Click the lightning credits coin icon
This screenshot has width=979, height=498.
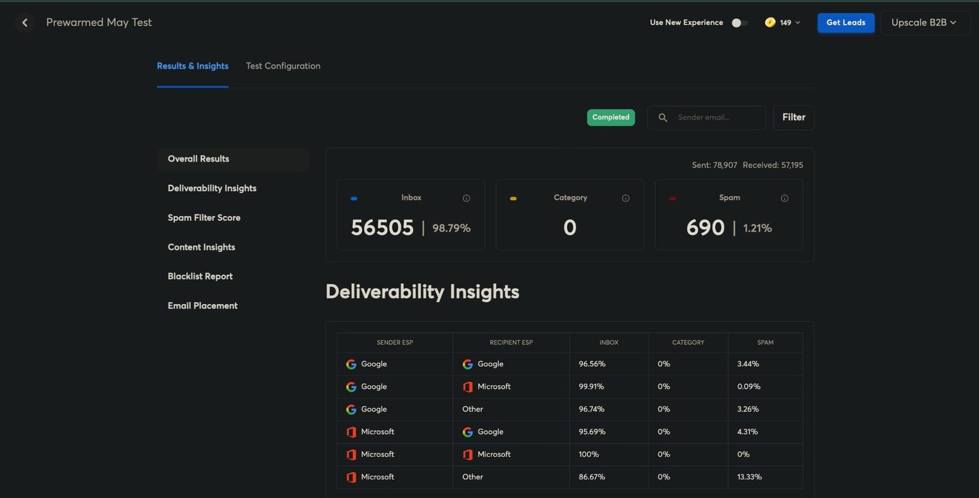[770, 22]
